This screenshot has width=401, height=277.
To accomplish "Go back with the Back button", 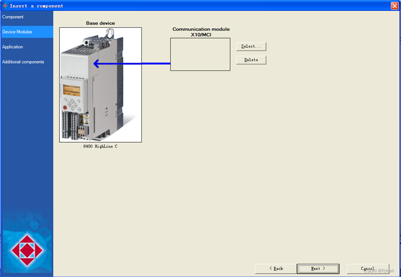I will tap(276, 269).
